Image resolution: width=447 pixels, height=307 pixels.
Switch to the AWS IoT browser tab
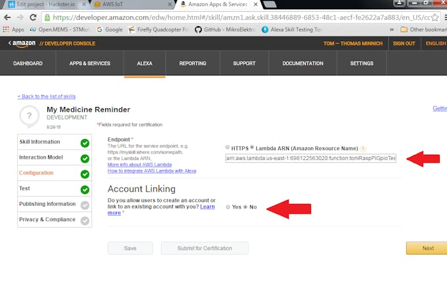click(132, 5)
